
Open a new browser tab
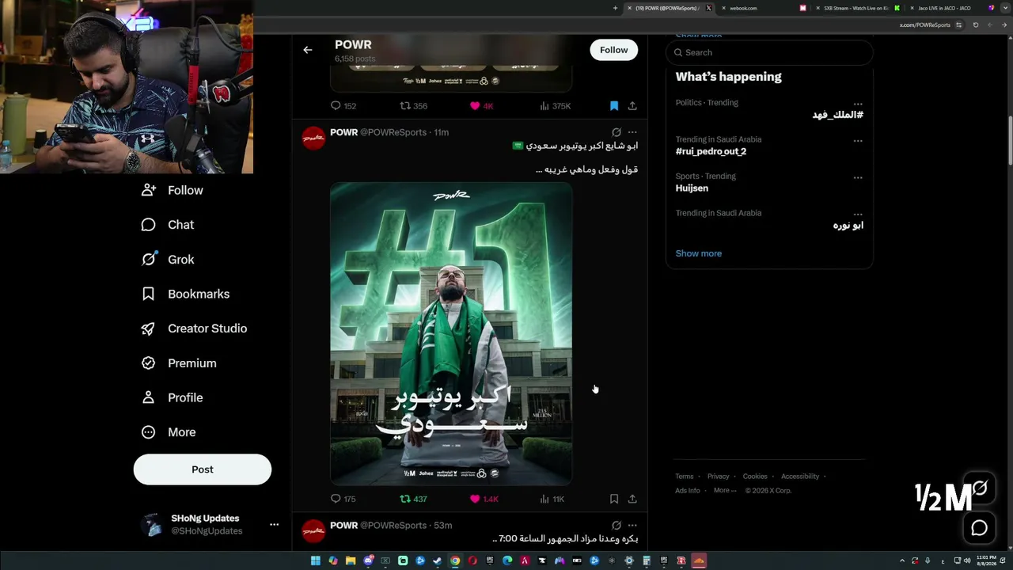[x=615, y=8]
